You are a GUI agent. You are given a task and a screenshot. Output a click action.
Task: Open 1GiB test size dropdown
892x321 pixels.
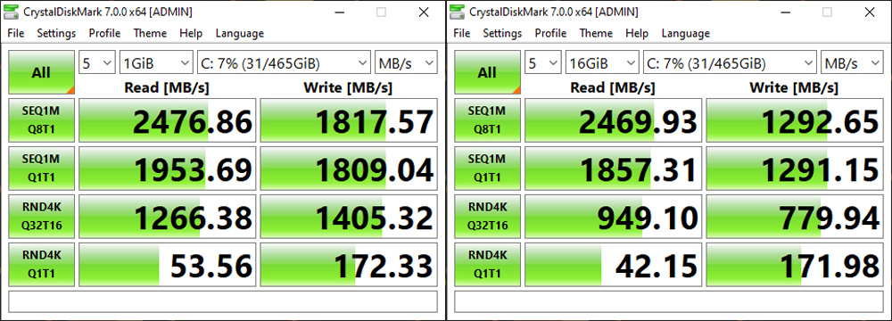point(156,62)
